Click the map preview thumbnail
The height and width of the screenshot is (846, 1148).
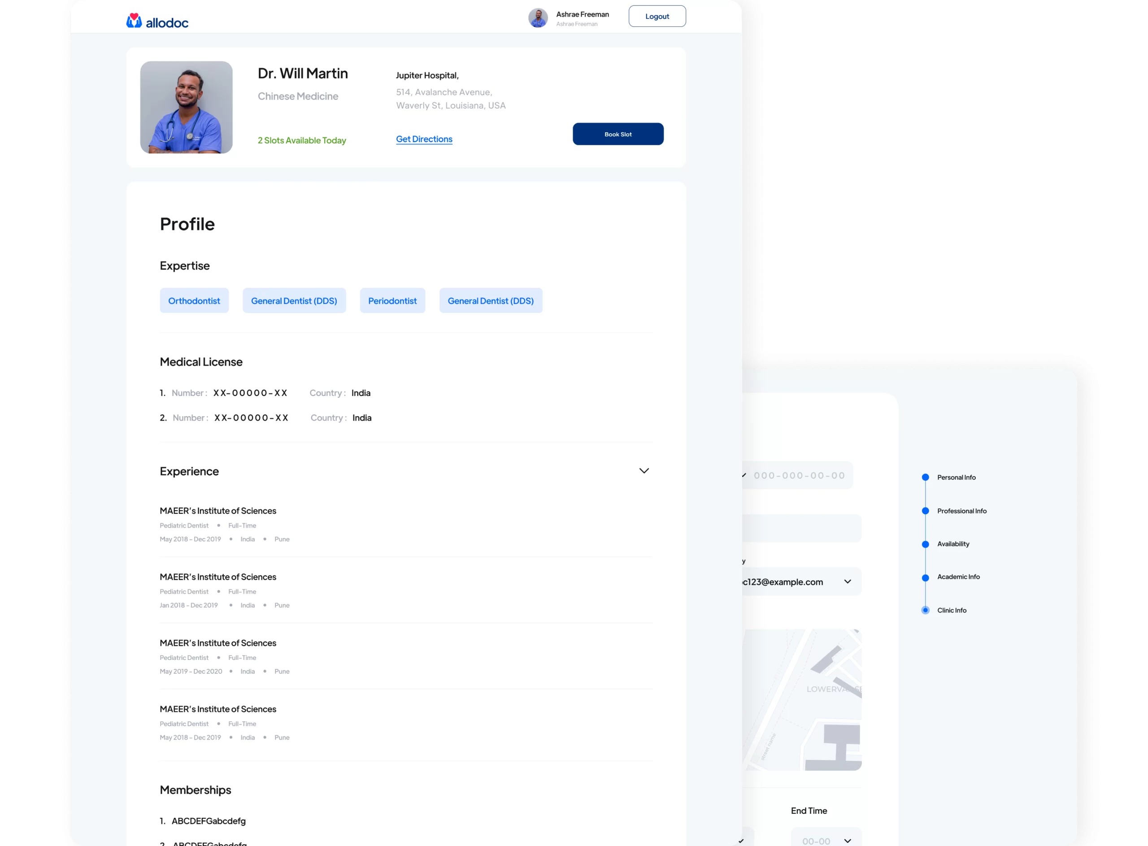coord(802,699)
